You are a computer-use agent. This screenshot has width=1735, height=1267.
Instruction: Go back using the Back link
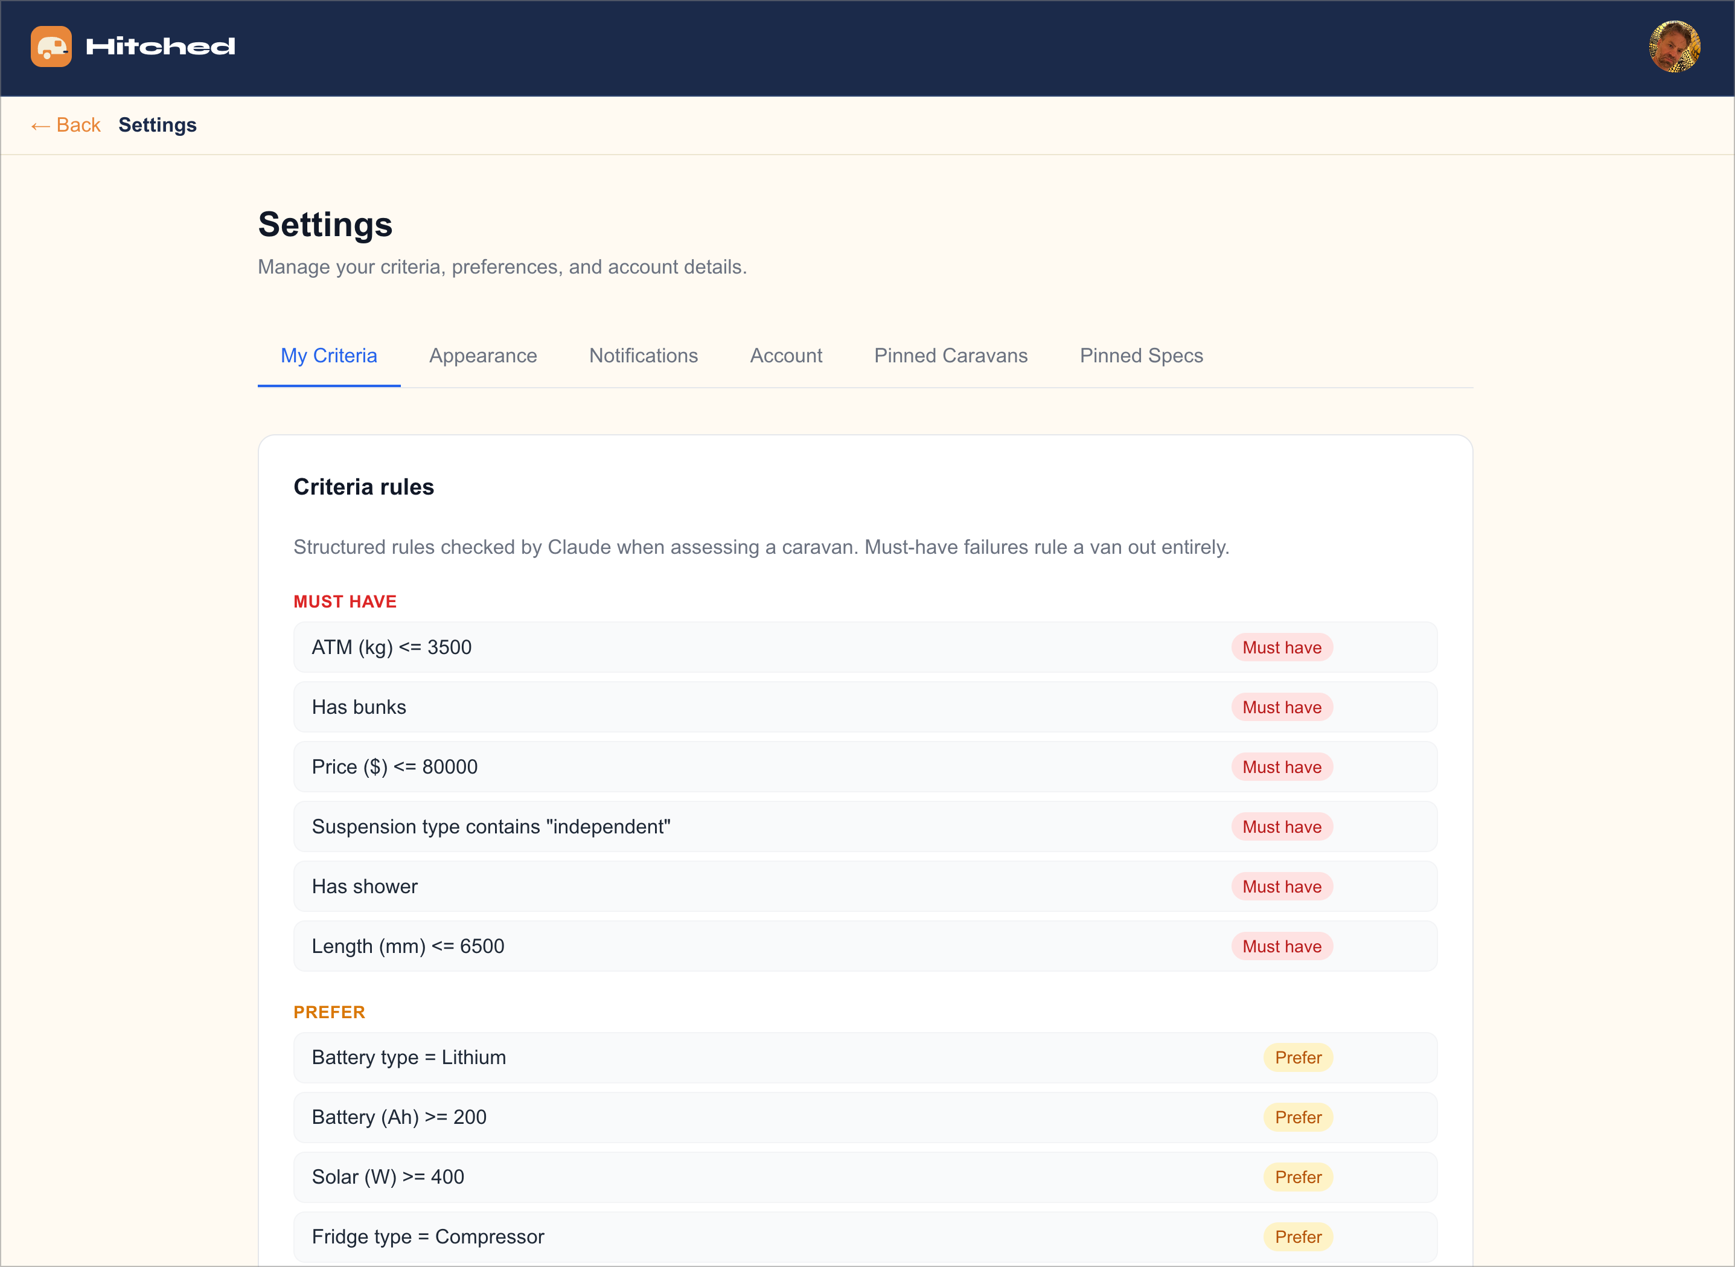(x=66, y=125)
